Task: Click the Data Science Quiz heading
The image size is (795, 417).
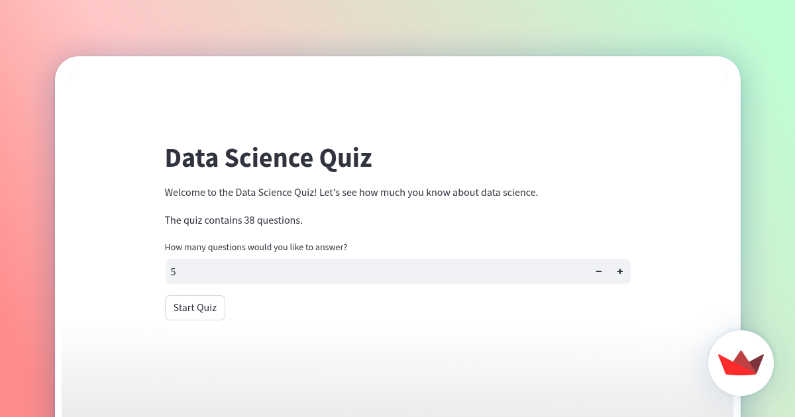Action: pos(268,158)
